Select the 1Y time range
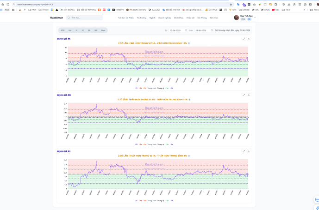319x210 pixels. [76, 30]
